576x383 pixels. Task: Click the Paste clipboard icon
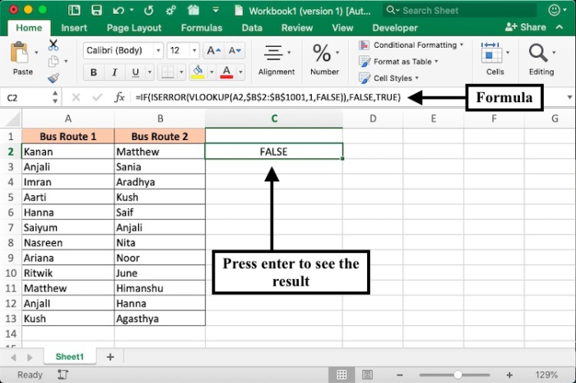pos(20,53)
